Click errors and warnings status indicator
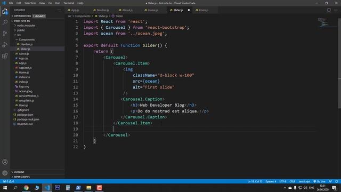 click(9, 181)
